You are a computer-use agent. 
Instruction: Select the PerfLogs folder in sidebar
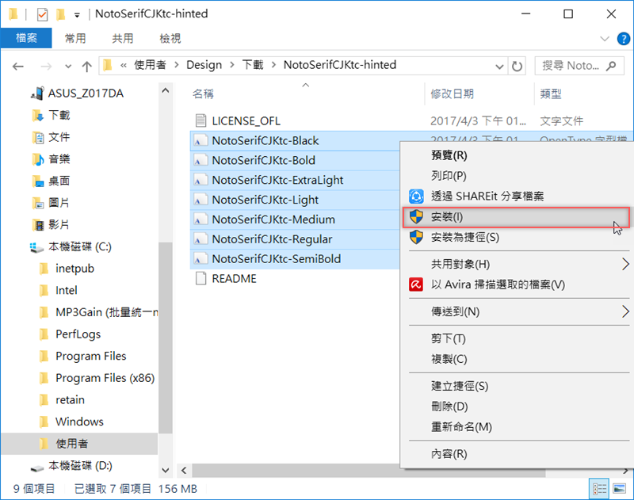78,334
